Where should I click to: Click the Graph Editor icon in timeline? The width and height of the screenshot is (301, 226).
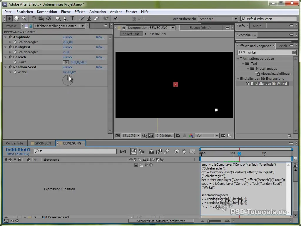(x=192, y=152)
